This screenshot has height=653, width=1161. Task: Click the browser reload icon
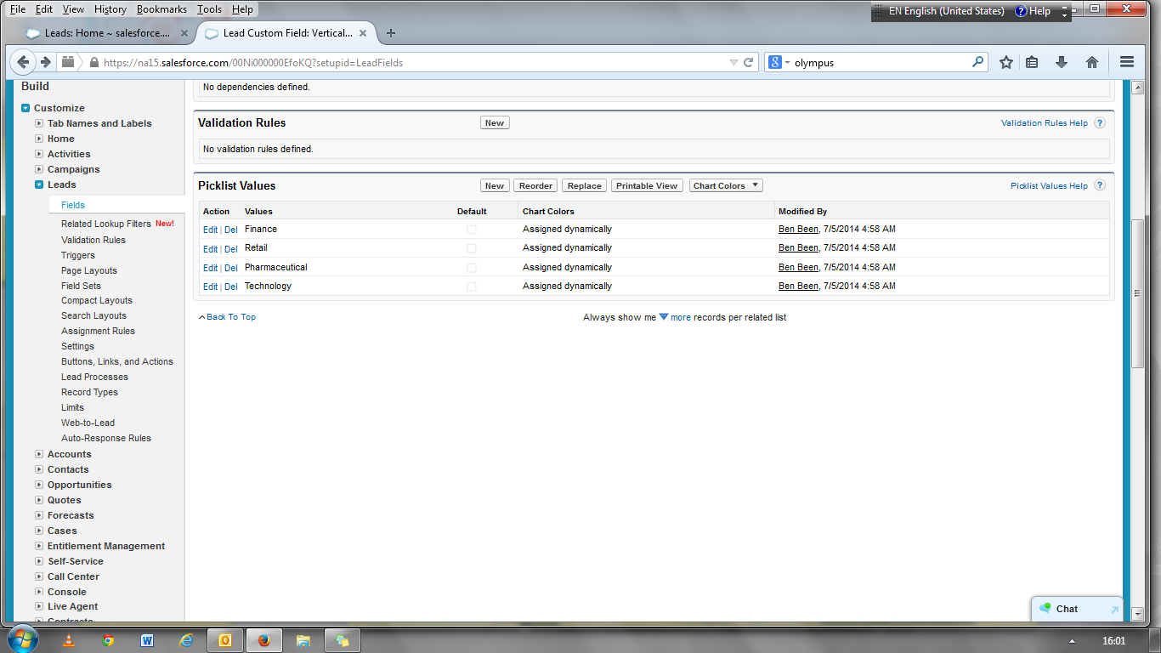(x=749, y=62)
